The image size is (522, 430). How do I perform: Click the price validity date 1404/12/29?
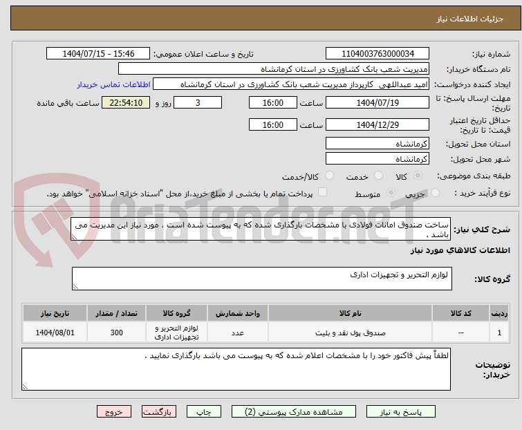(377, 125)
